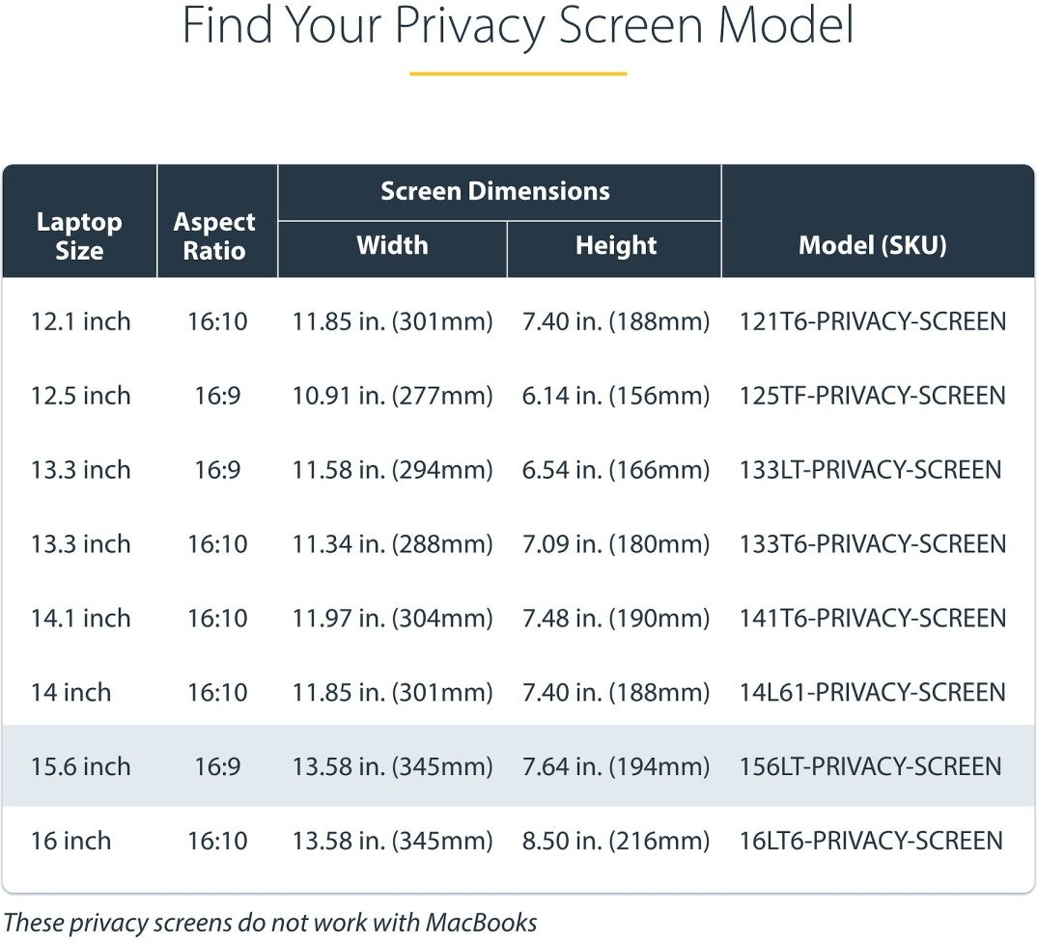This screenshot has width=1037, height=942.
Task: Select the Screen Dimensions header cell
Action: coord(495,191)
